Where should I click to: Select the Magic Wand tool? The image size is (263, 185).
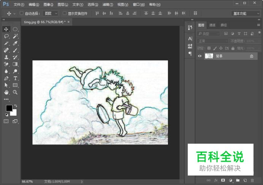click(15, 36)
